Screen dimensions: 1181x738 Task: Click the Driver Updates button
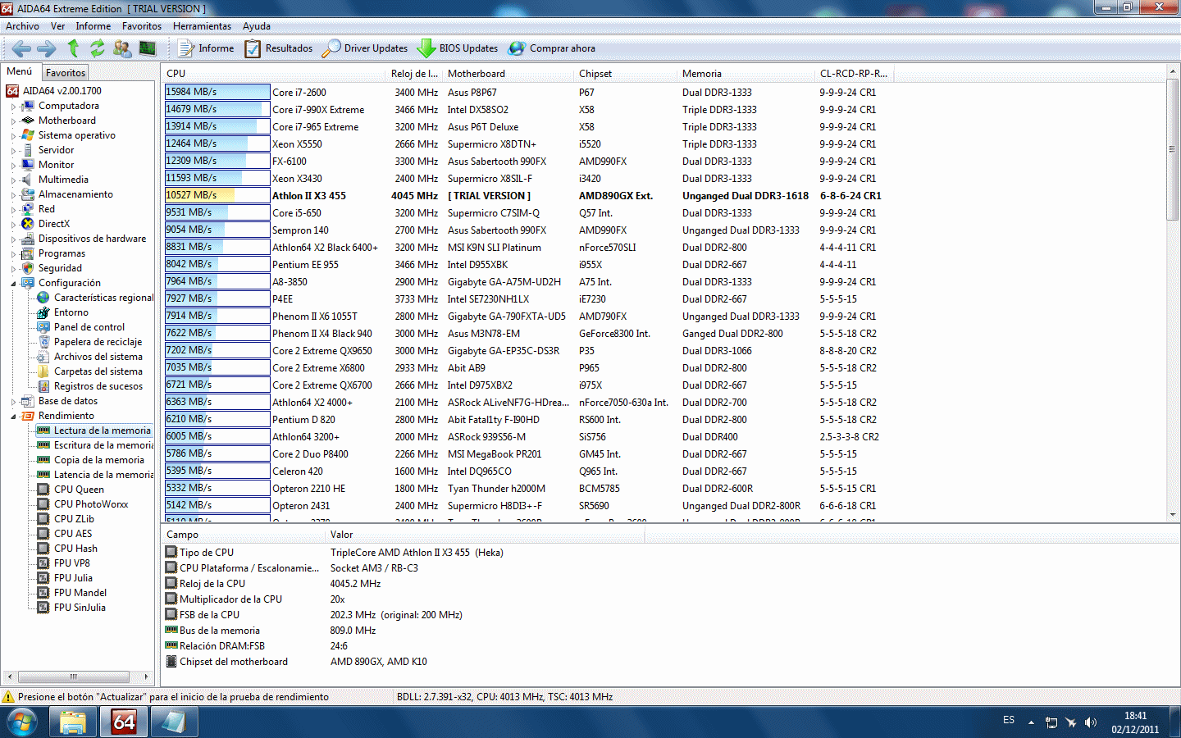[365, 48]
